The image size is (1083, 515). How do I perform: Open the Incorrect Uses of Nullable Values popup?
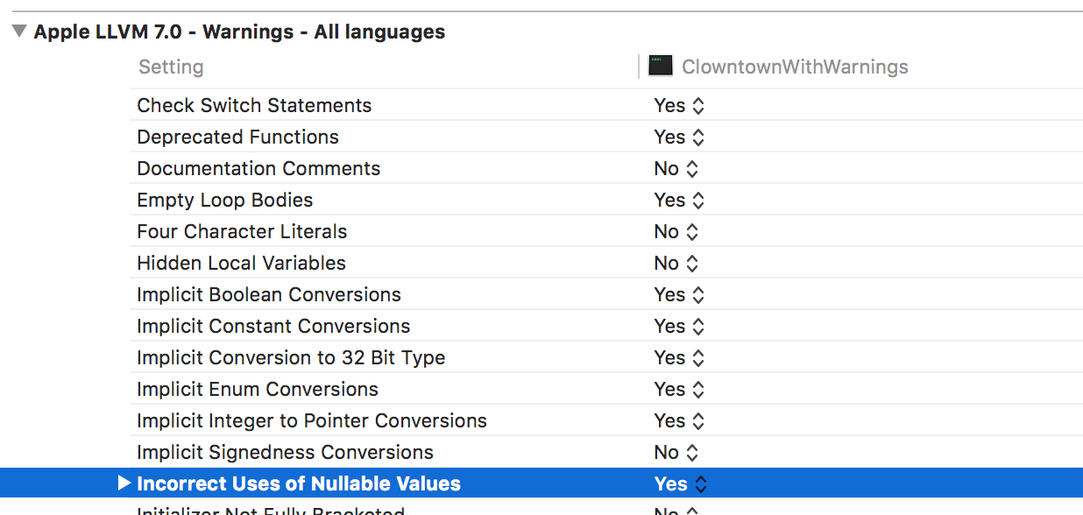click(x=680, y=484)
